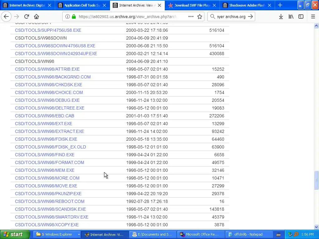319x239 pixels.
Task: Open the CHKDSK.EXE file link
Action: 48,85
